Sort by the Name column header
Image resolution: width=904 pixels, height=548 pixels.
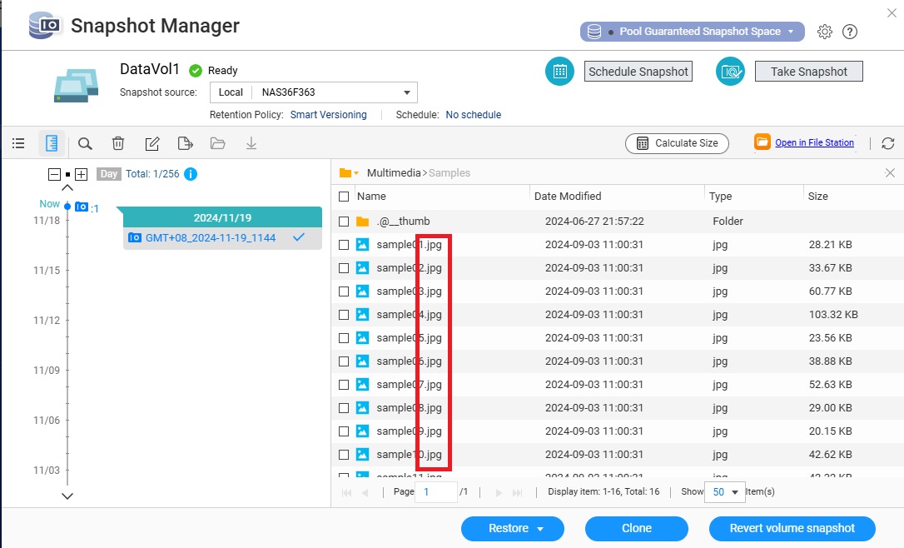[371, 196]
